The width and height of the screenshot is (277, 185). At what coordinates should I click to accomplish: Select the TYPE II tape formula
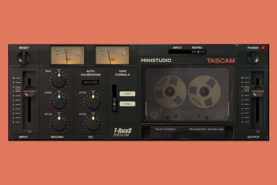[127, 103]
